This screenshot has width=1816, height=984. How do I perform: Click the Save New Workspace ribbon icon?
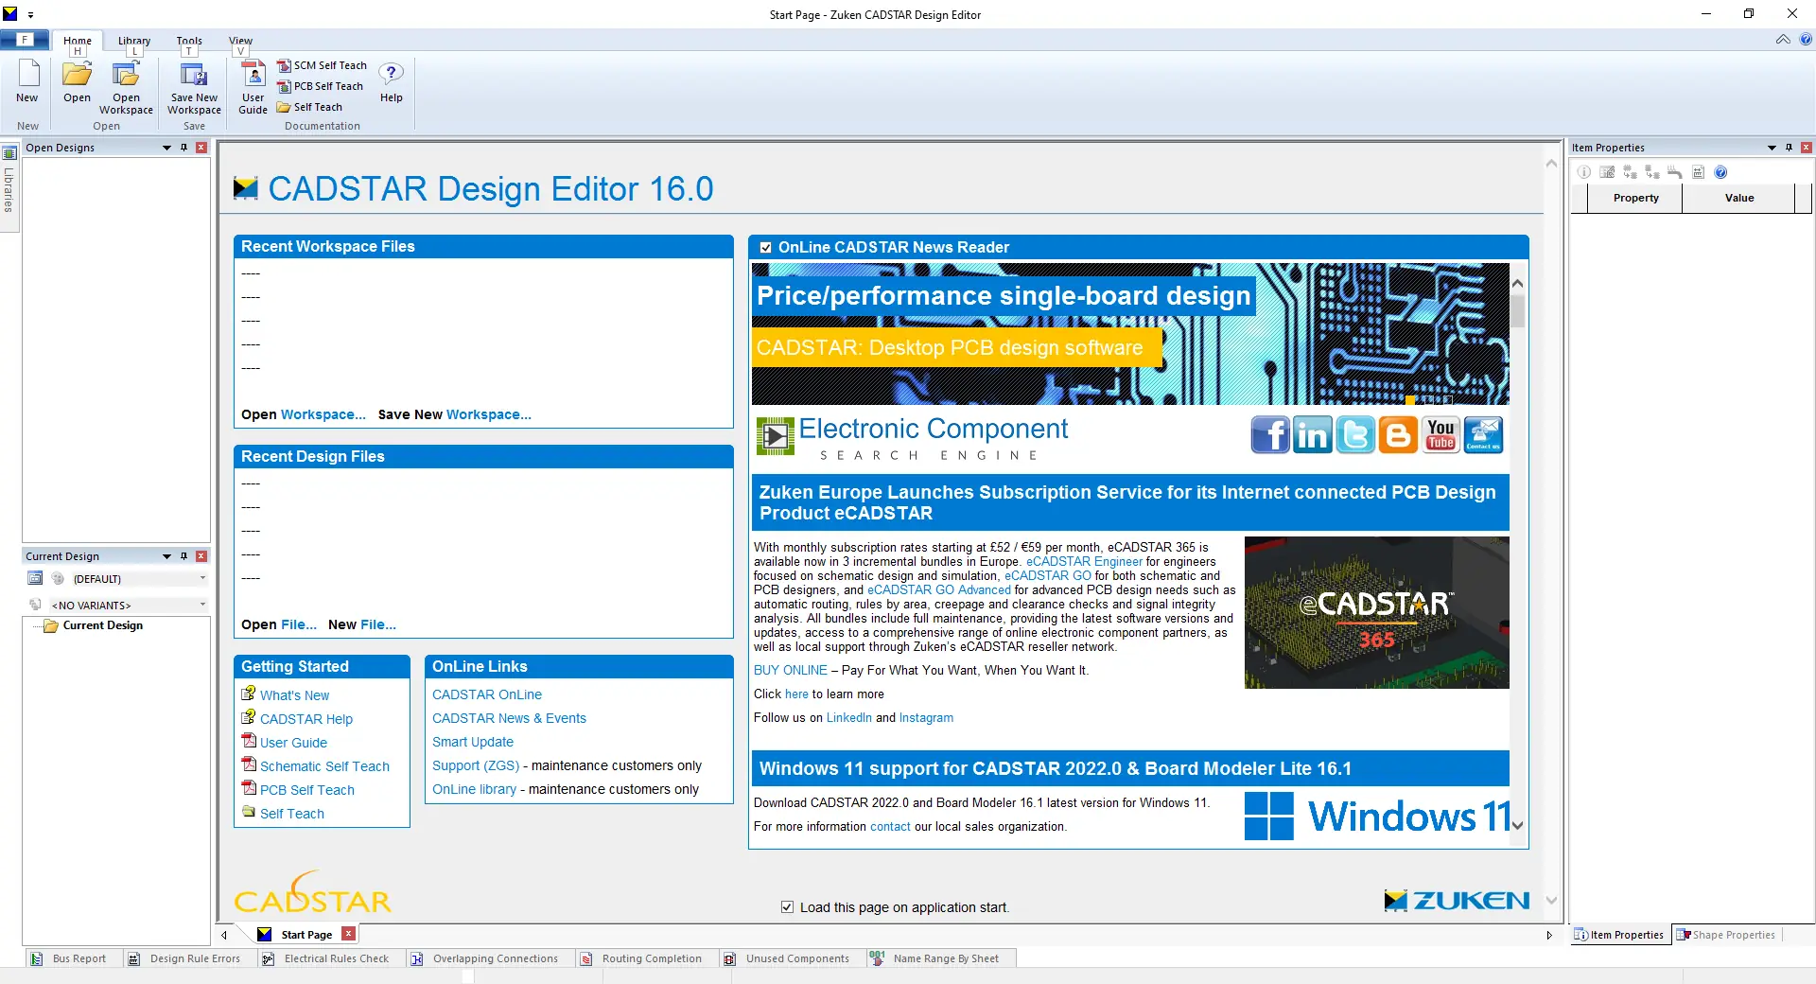point(194,74)
